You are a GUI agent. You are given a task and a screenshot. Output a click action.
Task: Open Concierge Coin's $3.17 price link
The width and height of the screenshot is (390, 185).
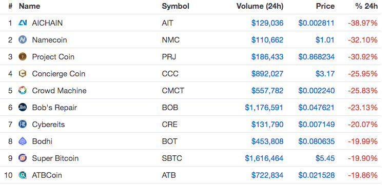[325, 74]
